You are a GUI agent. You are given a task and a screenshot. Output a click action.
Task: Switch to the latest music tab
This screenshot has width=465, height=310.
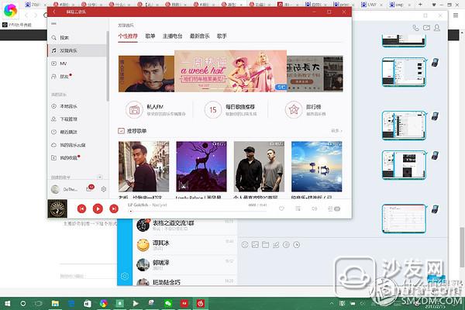tap(200, 36)
